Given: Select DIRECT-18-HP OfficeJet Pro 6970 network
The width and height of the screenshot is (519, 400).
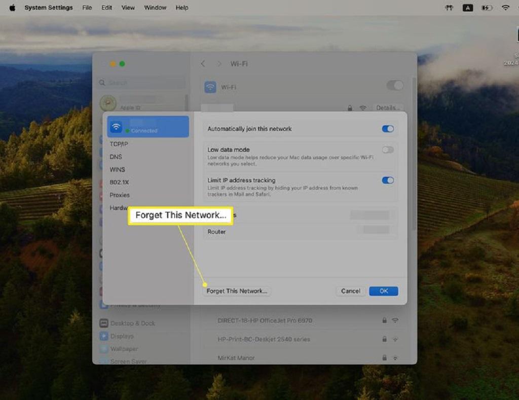Looking at the screenshot, I should (x=265, y=320).
